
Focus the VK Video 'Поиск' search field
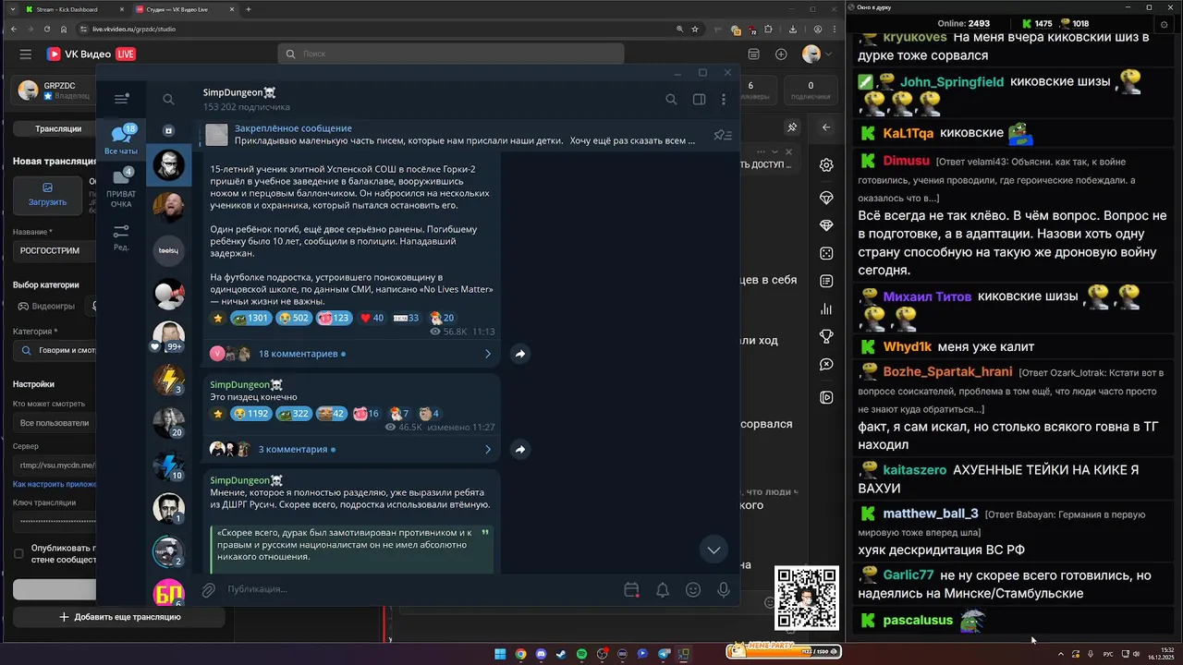[x=451, y=54]
